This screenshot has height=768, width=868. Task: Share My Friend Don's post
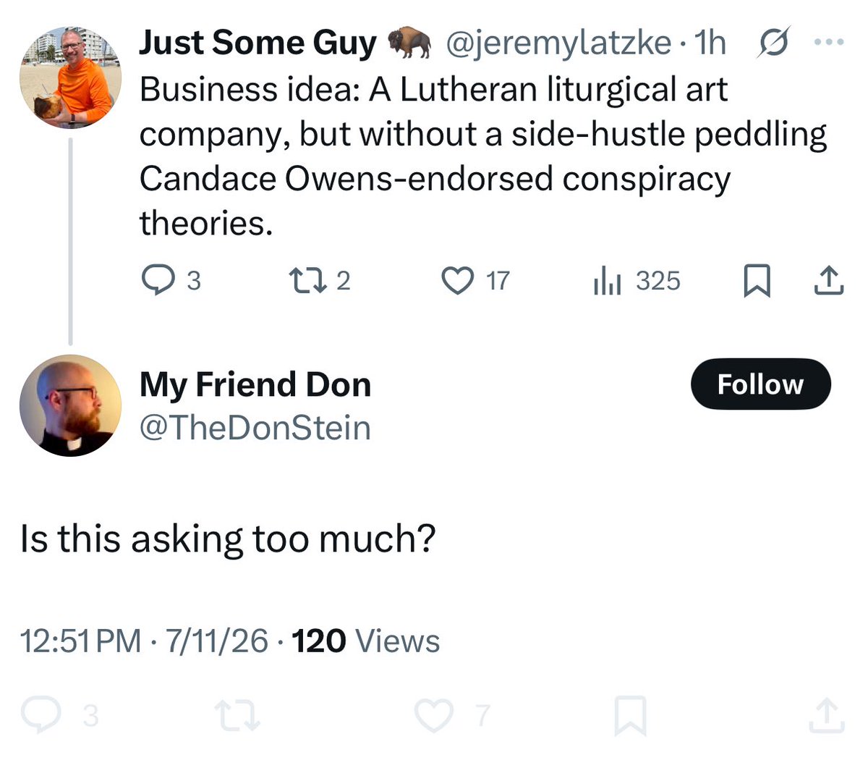click(x=826, y=715)
